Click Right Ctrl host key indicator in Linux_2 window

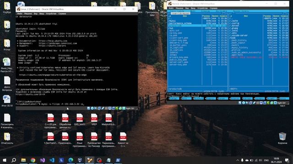pos(130,108)
